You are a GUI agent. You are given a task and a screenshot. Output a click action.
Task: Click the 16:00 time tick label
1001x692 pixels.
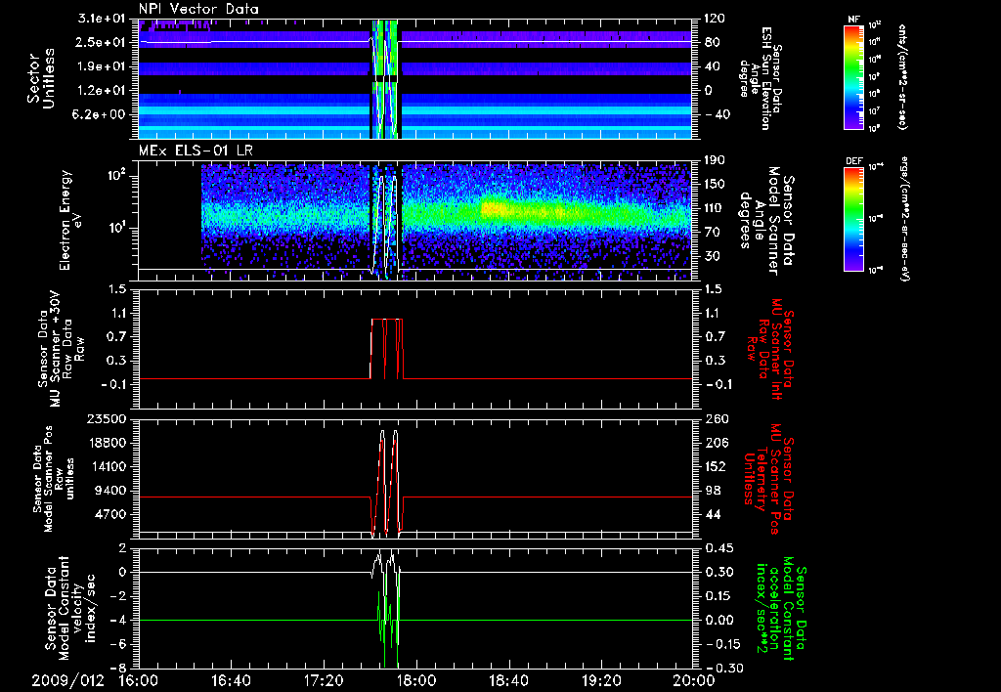pyautogui.click(x=139, y=680)
